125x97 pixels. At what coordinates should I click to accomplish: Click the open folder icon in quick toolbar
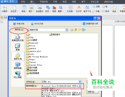click(x=2, y=17)
